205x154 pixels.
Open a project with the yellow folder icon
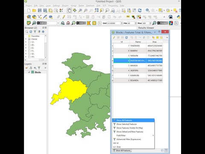click(x=34, y=11)
